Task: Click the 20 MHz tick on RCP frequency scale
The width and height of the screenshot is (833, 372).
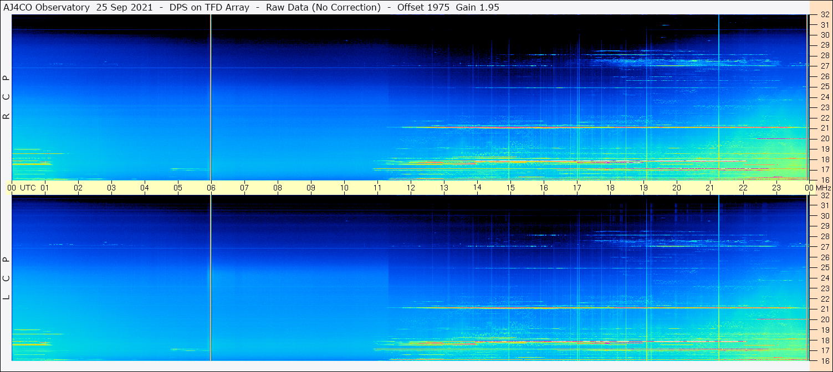Action: 825,138
